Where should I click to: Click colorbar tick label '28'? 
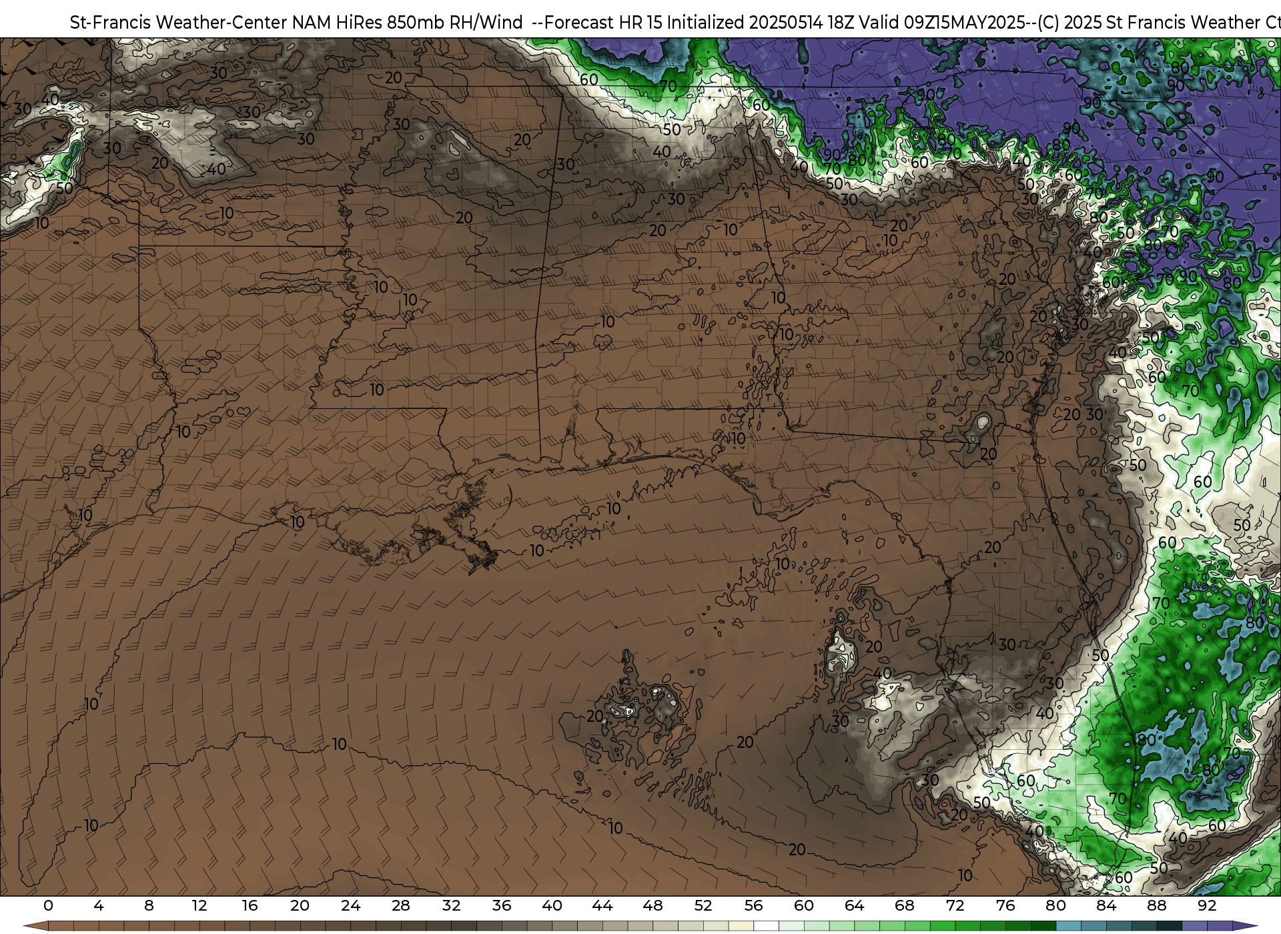[401, 905]
